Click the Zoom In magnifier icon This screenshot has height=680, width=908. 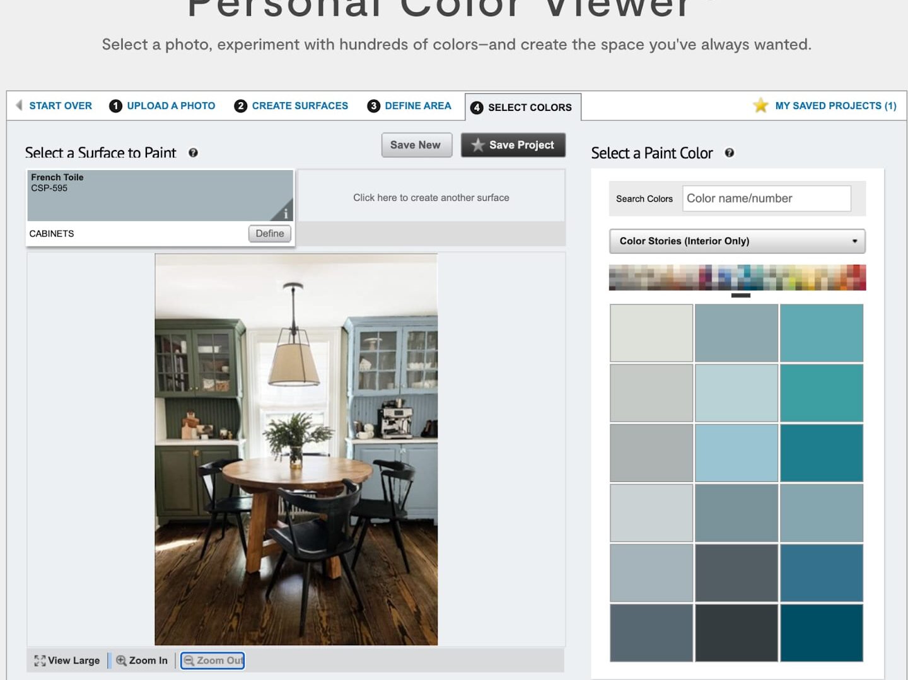pyautogui.click(x=121, y=660)
